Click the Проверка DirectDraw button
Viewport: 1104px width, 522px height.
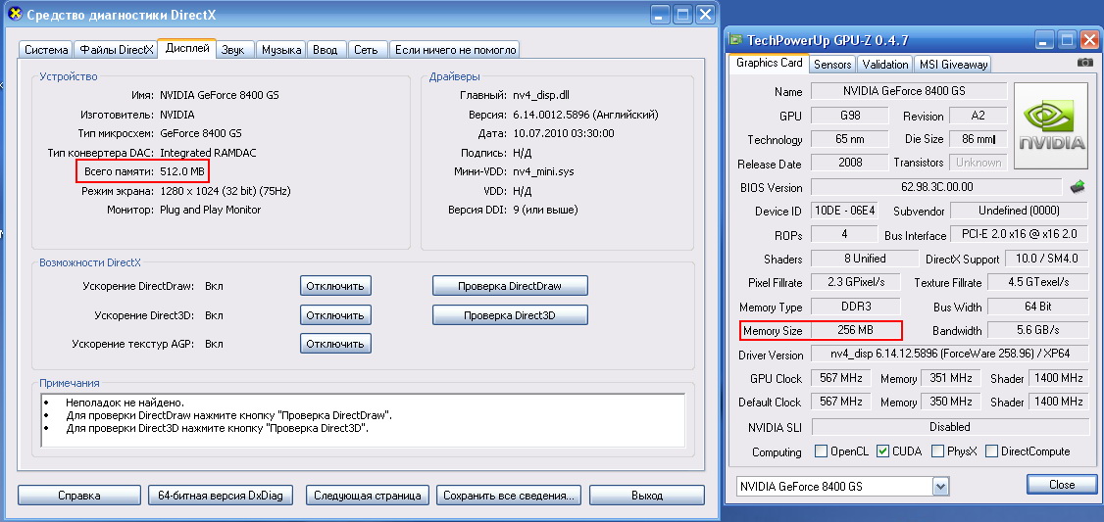pyautogui.click(x=510, y=286)
